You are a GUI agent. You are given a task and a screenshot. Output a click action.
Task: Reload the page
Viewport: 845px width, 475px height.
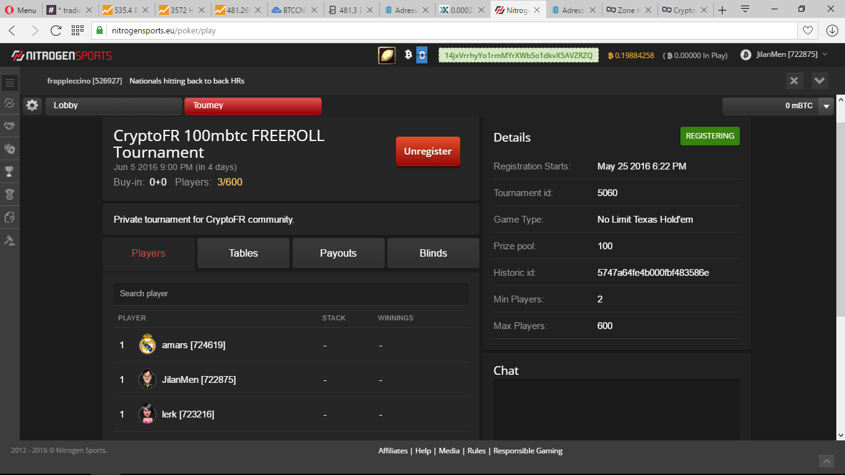click(56, 30)
